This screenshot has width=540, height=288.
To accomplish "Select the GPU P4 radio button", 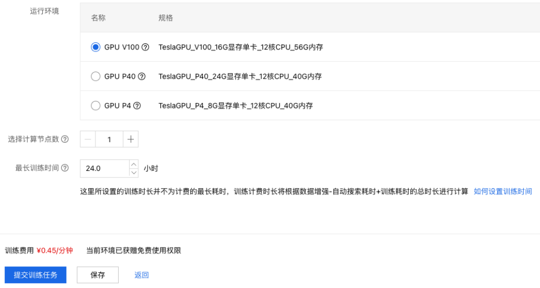I will click(x=95, y=106).
